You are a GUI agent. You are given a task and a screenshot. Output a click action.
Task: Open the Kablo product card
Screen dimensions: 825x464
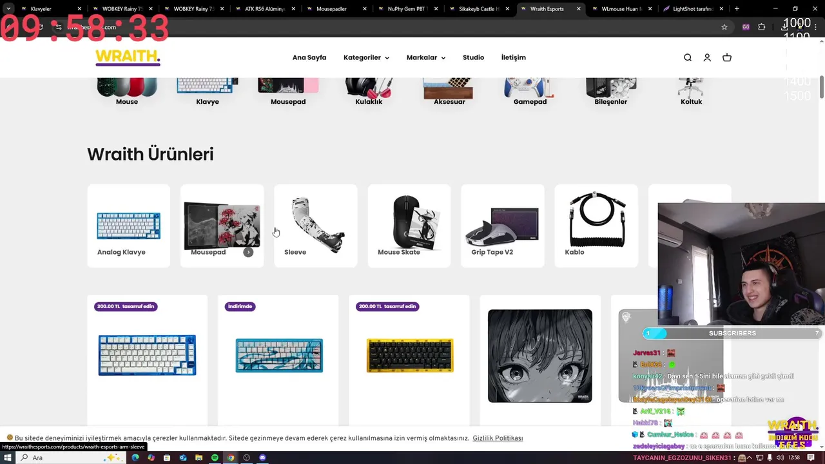596,226
